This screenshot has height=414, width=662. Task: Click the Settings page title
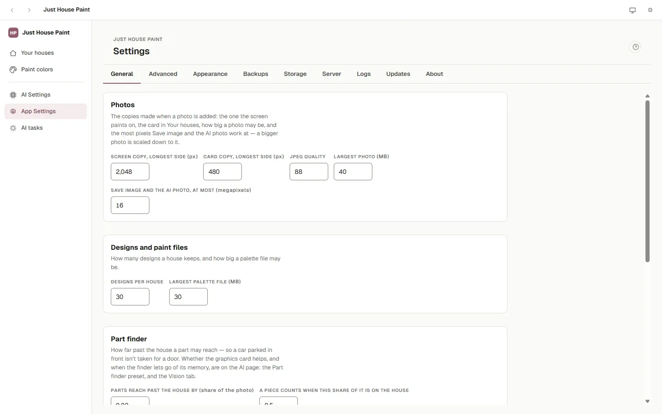[x=131, y=51]
